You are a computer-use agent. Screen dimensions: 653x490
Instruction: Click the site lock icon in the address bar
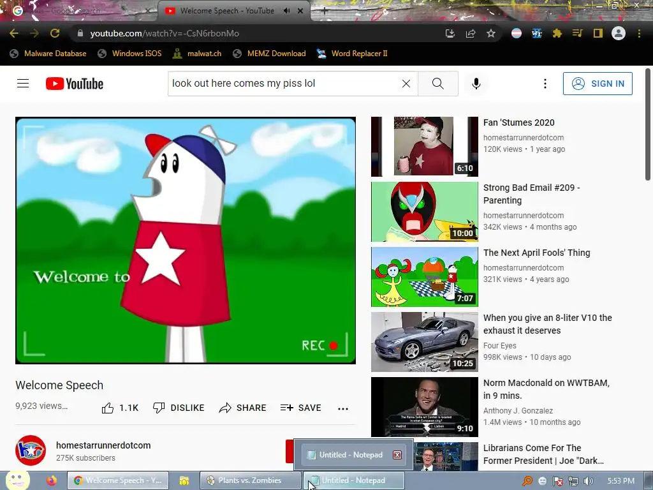tap(80, 33)
